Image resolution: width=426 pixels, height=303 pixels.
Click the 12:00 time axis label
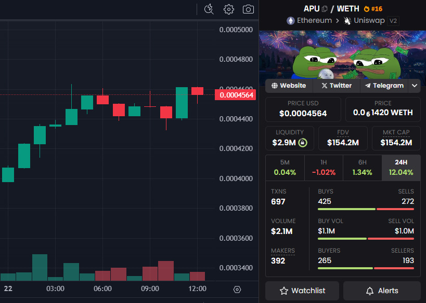(x=198, y=288)
